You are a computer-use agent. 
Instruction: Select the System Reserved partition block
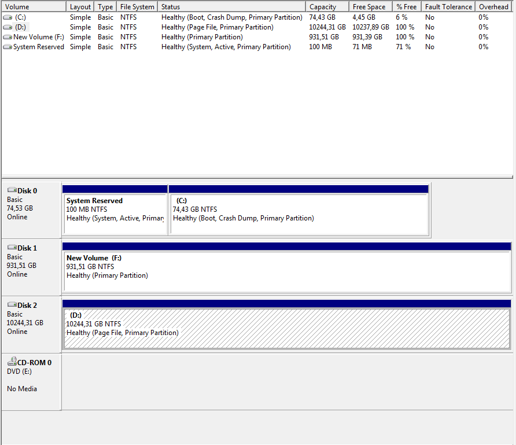coord(115,214)
